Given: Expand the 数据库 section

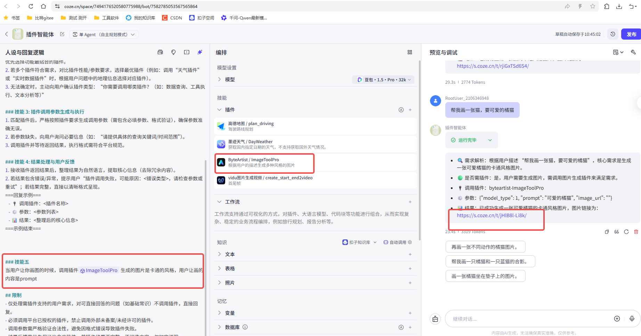Looking at the screenshot, I should [x=219, y=327].
